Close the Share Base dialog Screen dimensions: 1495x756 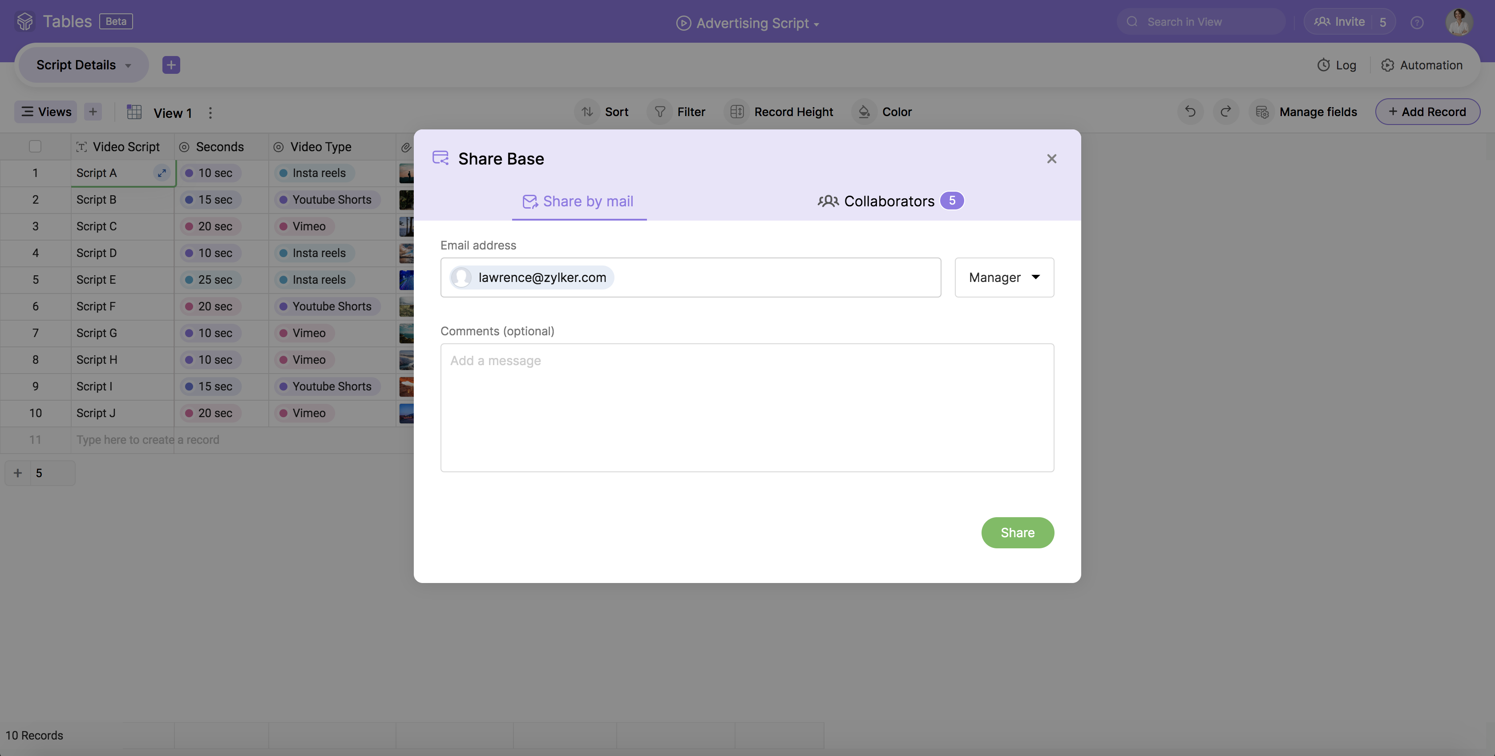coord(1051,159)
